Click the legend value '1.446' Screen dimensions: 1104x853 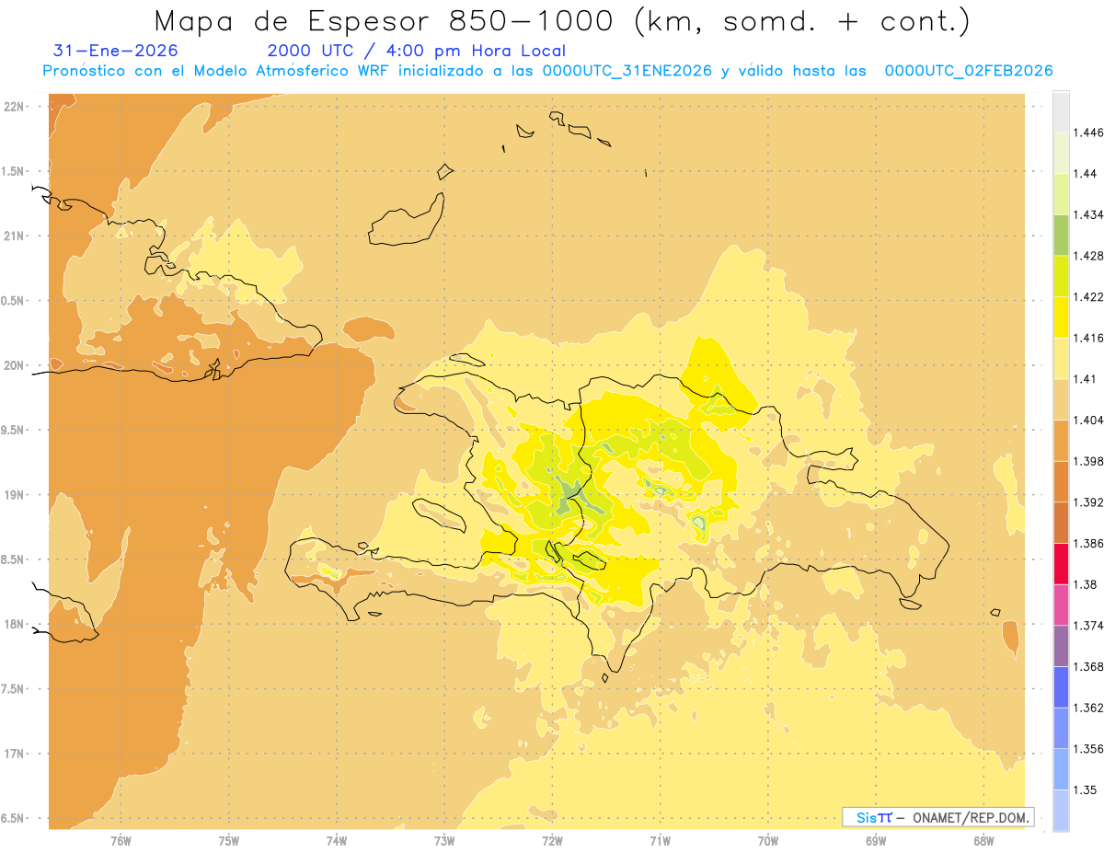pos(1087,133)
